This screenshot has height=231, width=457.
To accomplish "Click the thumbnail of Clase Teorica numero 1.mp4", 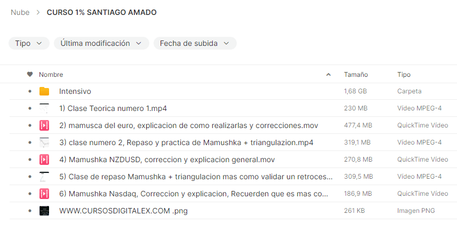I will 44,108.
